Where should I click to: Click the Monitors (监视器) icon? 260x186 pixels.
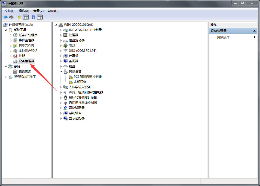pos(66,61)
